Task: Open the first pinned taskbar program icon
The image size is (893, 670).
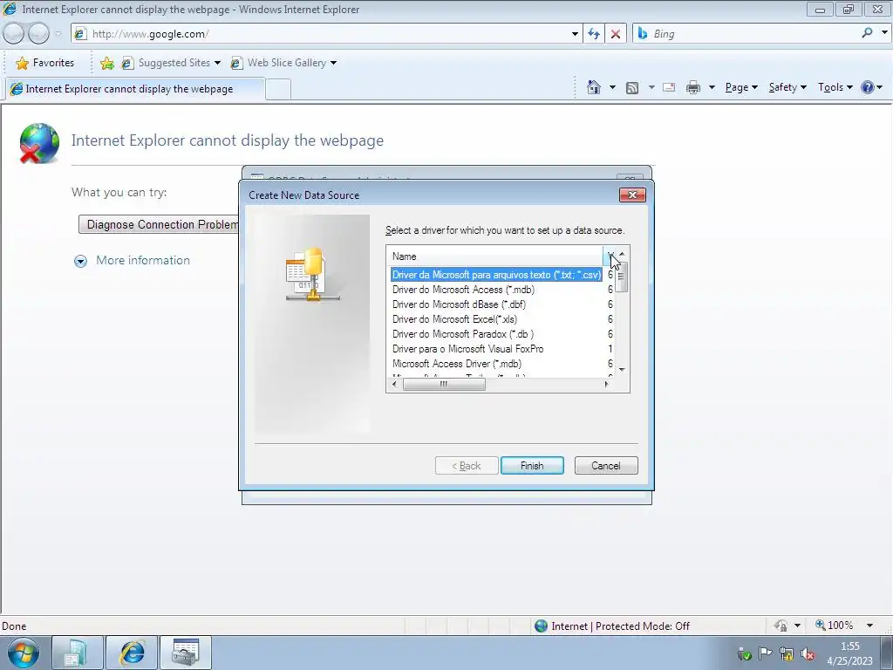Action: click(78, 653)
